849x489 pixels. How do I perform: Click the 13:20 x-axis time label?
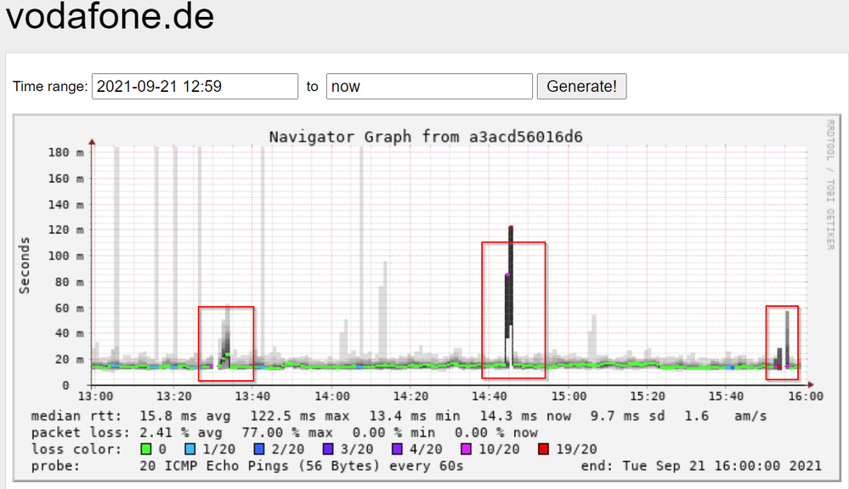click(x=174, y=396)
